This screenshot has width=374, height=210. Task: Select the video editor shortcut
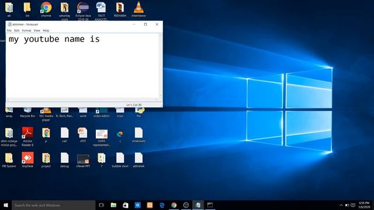[101, 113]
